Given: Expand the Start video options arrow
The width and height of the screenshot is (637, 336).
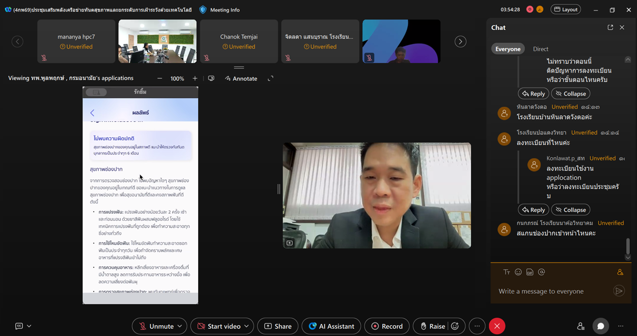Looking at the screenshot, I should point(246,326).
